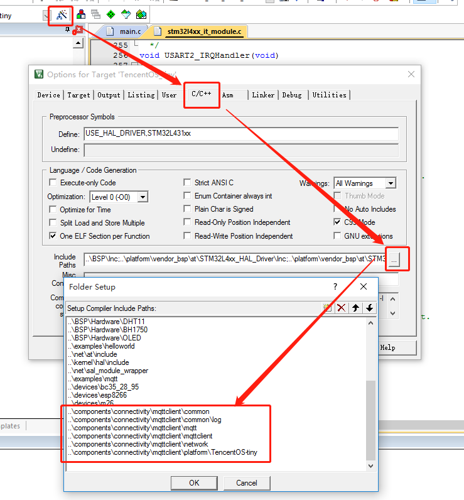Select ..\net\sal_module_wrapper path entry
464x500 pixels.
pos(108,371)
